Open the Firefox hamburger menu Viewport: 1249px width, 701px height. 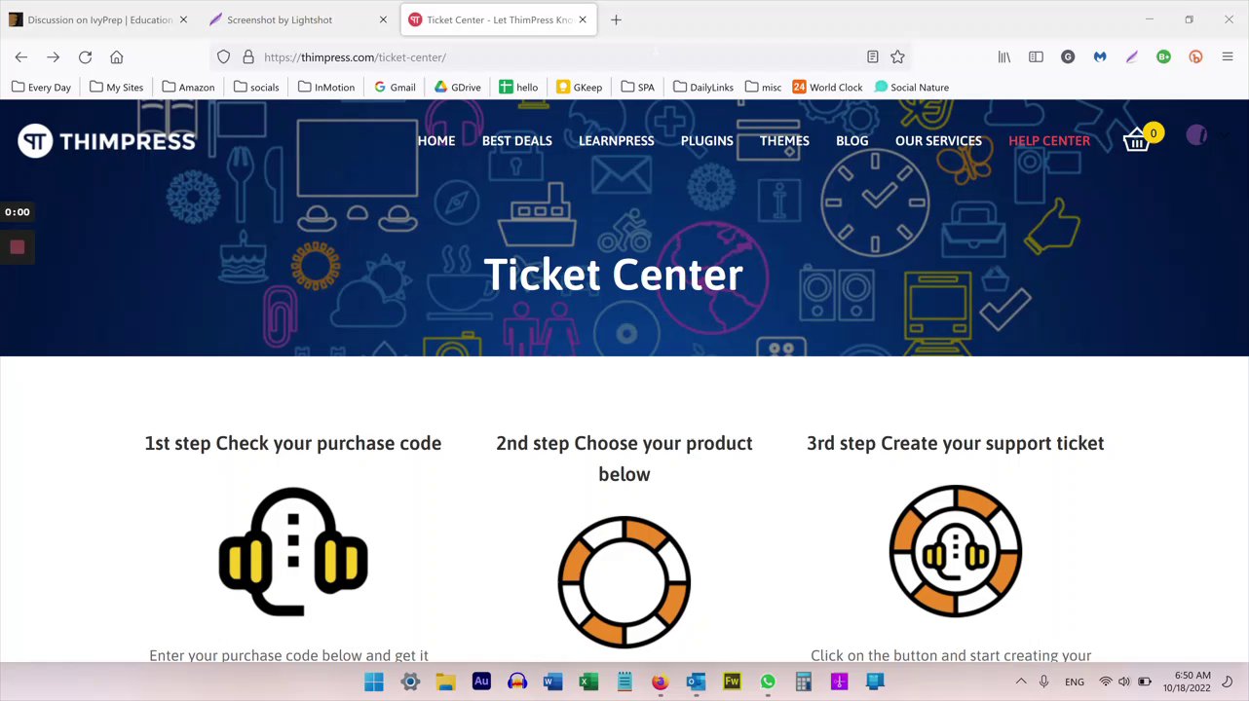[x=1228, y=57]
